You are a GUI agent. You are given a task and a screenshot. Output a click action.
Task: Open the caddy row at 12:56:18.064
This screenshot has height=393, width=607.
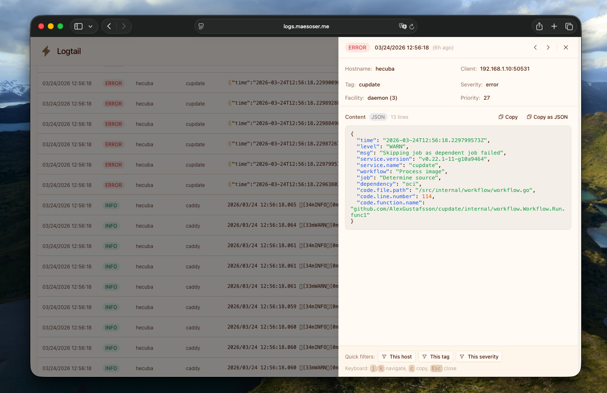188,226
